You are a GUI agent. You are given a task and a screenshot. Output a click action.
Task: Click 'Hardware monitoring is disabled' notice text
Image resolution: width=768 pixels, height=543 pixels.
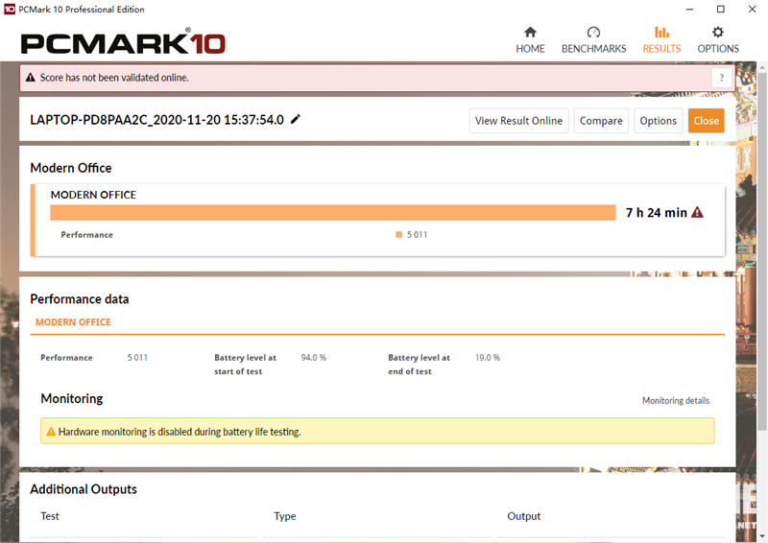click(x=180, y=432)
